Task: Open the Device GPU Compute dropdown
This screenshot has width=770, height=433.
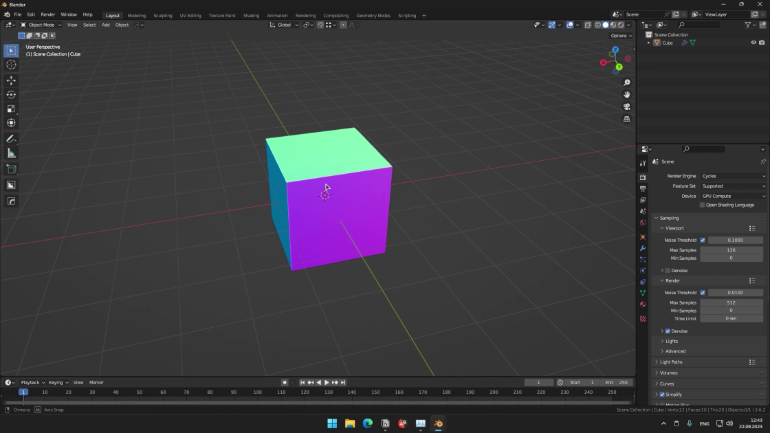Action: (x=733, y=196)
